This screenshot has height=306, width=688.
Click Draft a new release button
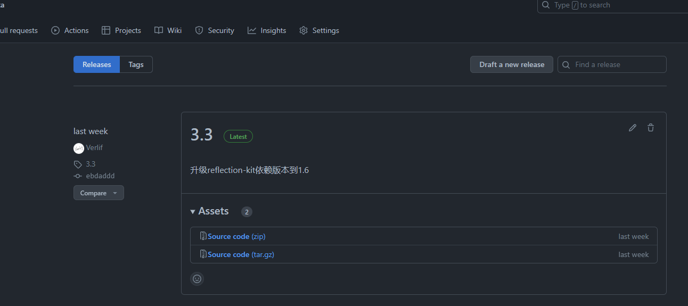(x=512, y=64)
